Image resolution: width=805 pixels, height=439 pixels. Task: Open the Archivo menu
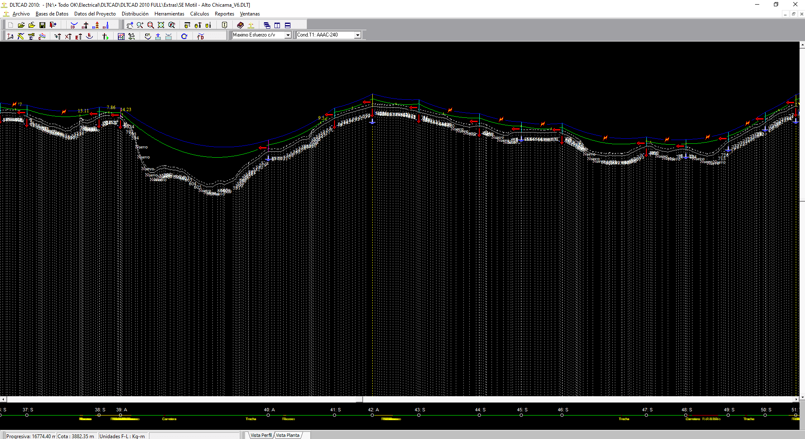21,14
